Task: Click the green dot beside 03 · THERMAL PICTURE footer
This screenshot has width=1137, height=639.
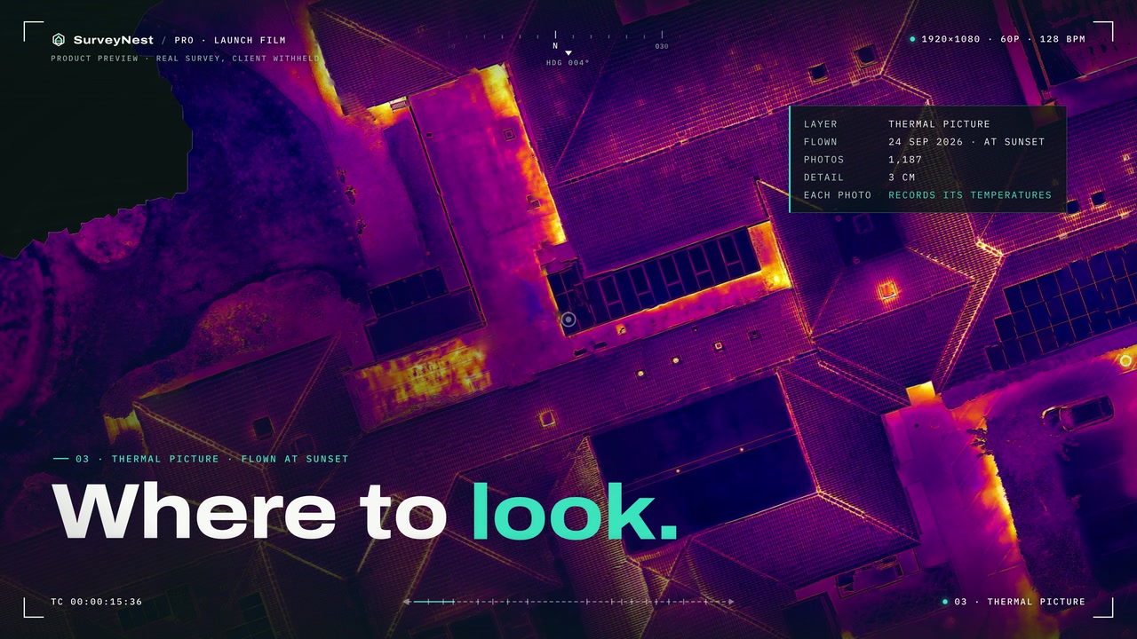Action: coord(945,602)
